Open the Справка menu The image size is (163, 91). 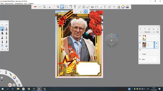click(x=31, y=4)
